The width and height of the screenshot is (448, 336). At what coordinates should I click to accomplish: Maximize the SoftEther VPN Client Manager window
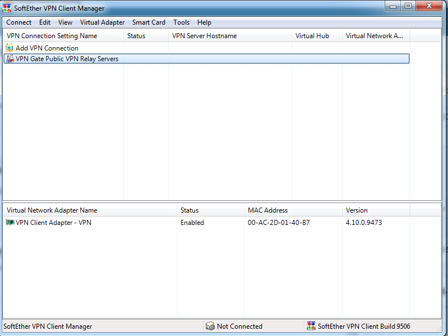pyautogui.click(x=408, y=6)
